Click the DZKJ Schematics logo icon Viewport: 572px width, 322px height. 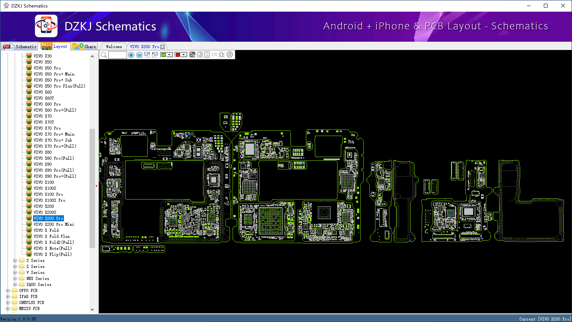click(46, 26)
